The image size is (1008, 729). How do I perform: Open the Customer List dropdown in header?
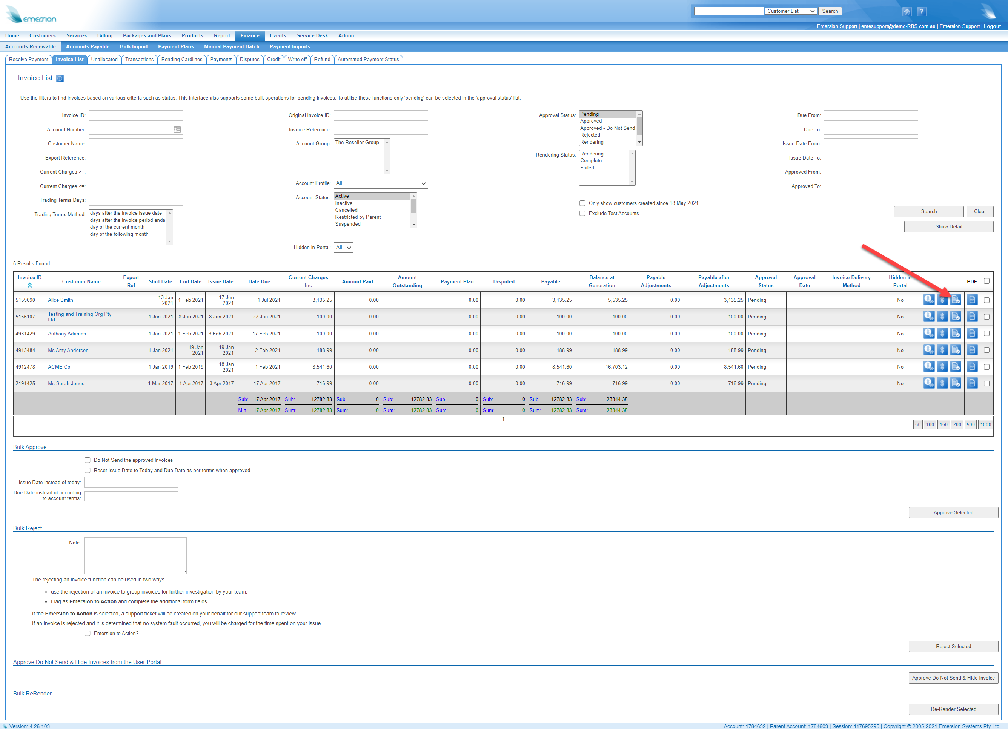tap(791, 11)
